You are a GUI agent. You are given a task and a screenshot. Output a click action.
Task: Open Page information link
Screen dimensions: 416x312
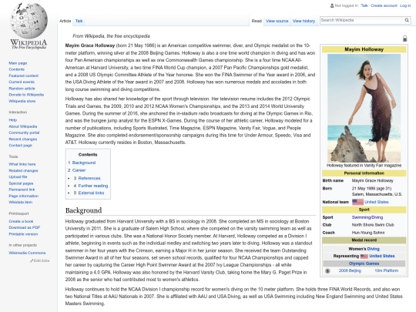(x=24, y=196)
